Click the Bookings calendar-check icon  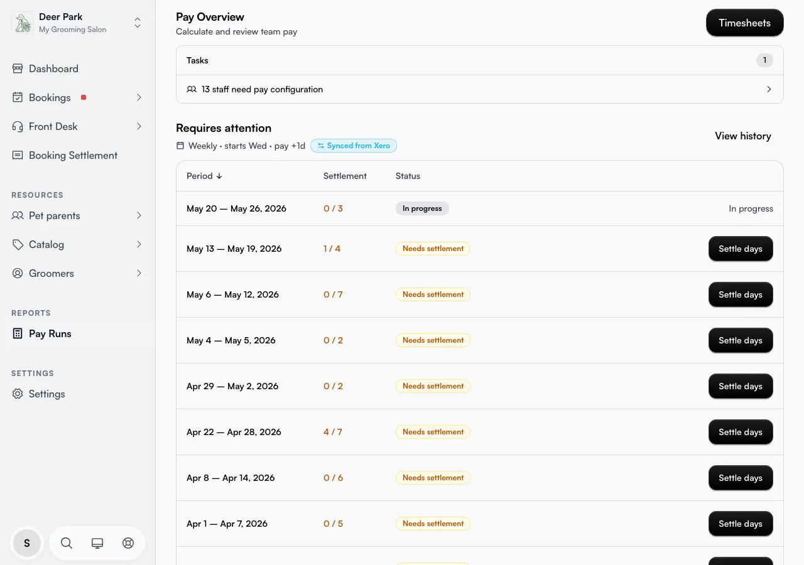point(18,98)
